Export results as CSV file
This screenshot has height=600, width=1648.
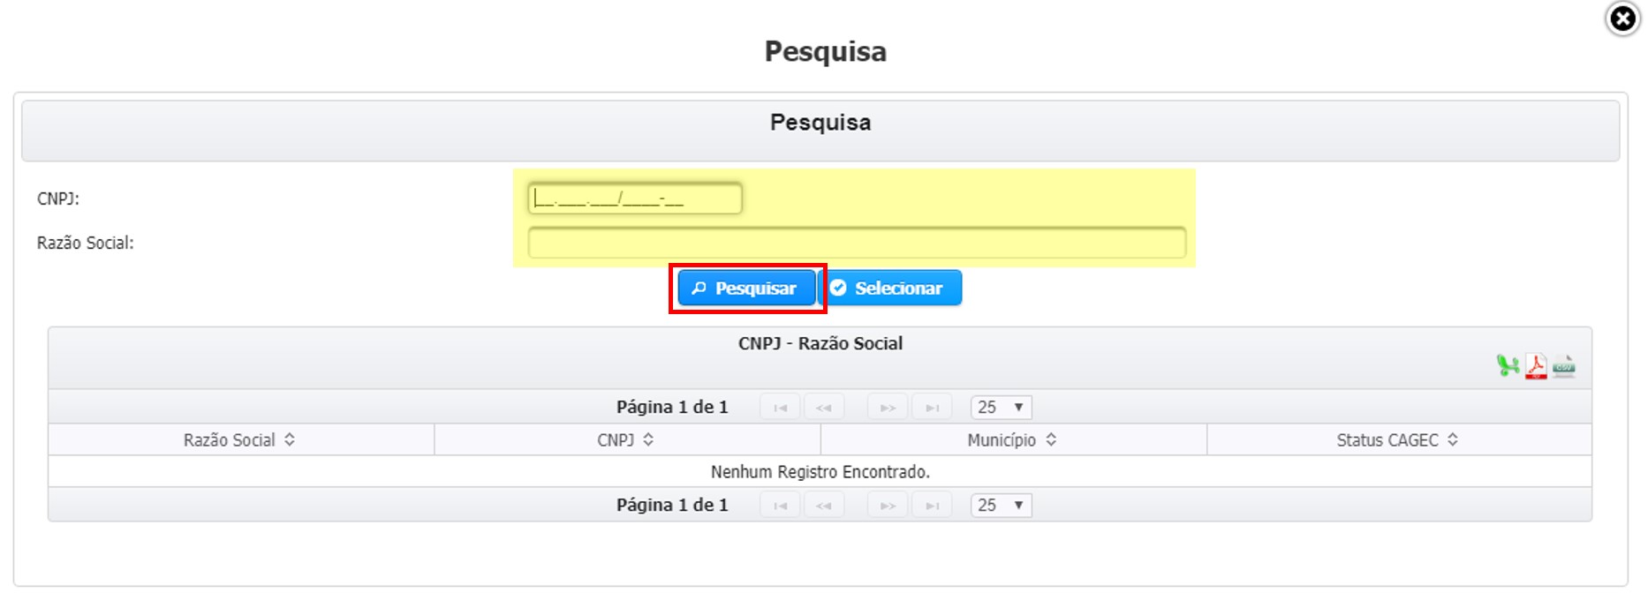1564,365
